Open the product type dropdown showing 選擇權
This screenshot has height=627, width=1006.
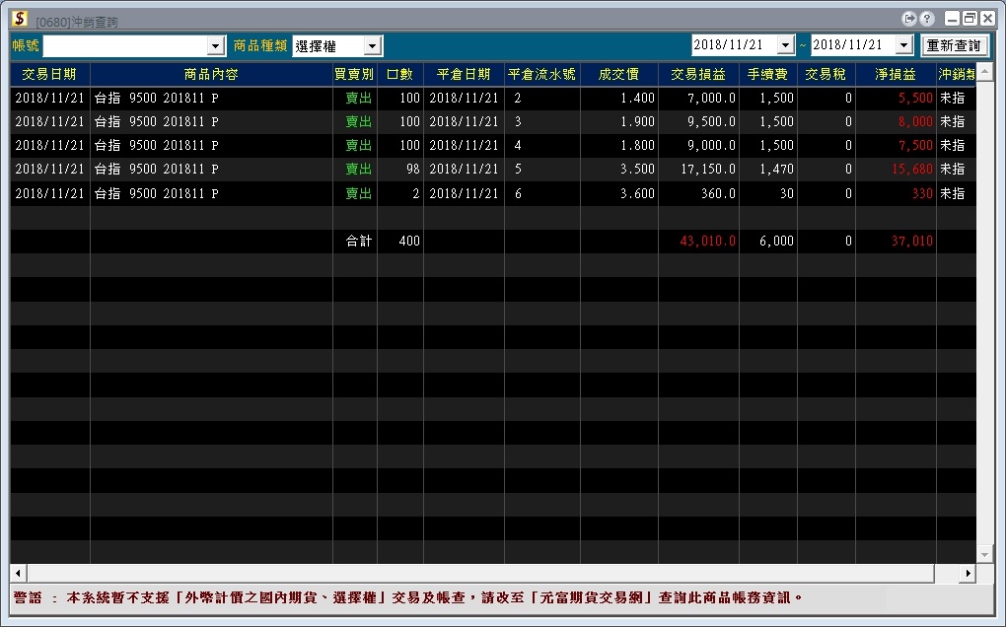(x=372, y=45)
